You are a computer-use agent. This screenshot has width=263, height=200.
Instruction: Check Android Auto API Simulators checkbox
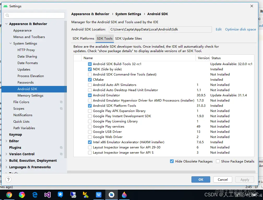coord(90,85)
